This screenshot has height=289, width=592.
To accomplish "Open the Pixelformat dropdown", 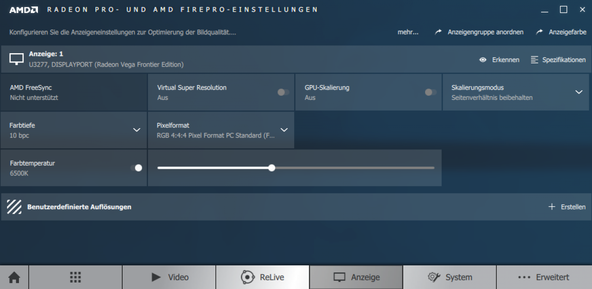I will click(284, 130).
